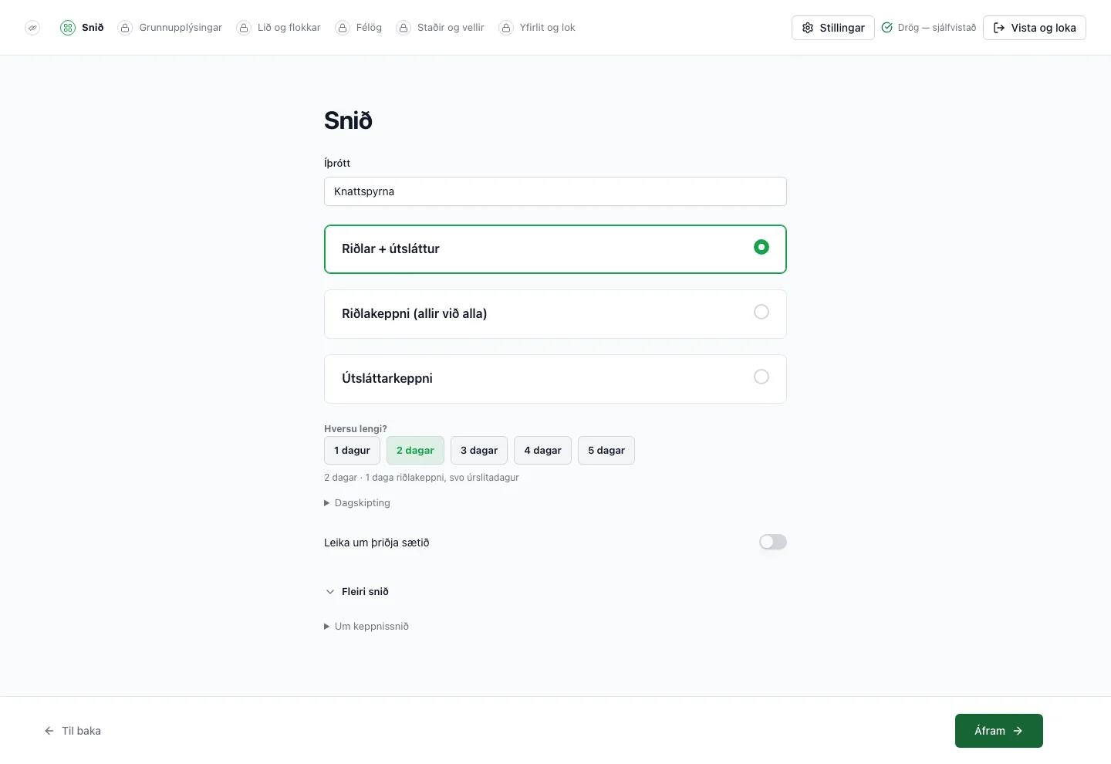1111x764 pixels.
Task: Click the lock icon beside Grunnupplýsingar
Action: [125, 28]
